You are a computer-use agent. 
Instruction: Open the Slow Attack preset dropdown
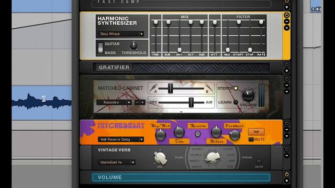tap(121, 34)
